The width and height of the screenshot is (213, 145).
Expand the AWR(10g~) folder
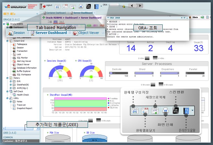[11, 88]
